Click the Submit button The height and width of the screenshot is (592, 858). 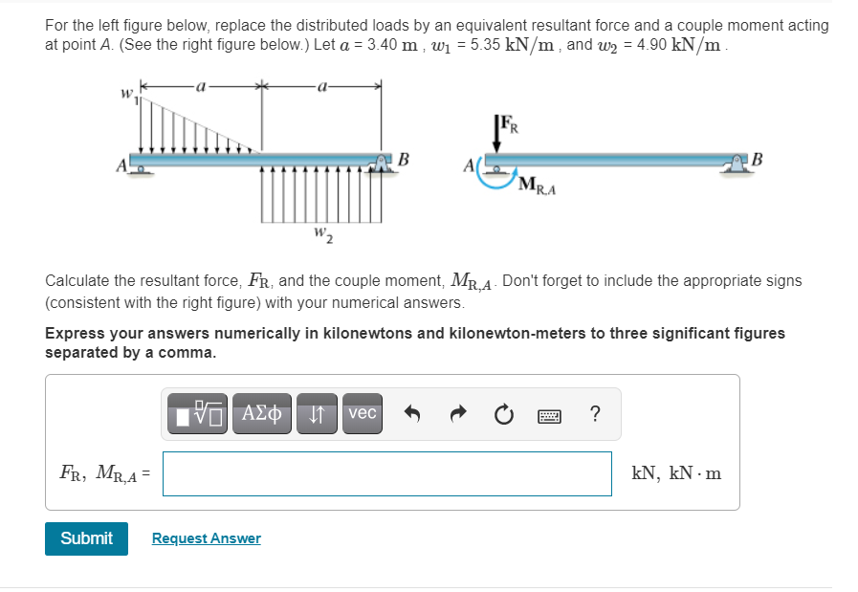tap(86, 538)
